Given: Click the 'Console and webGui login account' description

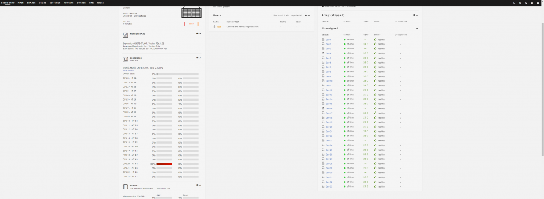Looking at the screenshot, I should coord(243,27).
